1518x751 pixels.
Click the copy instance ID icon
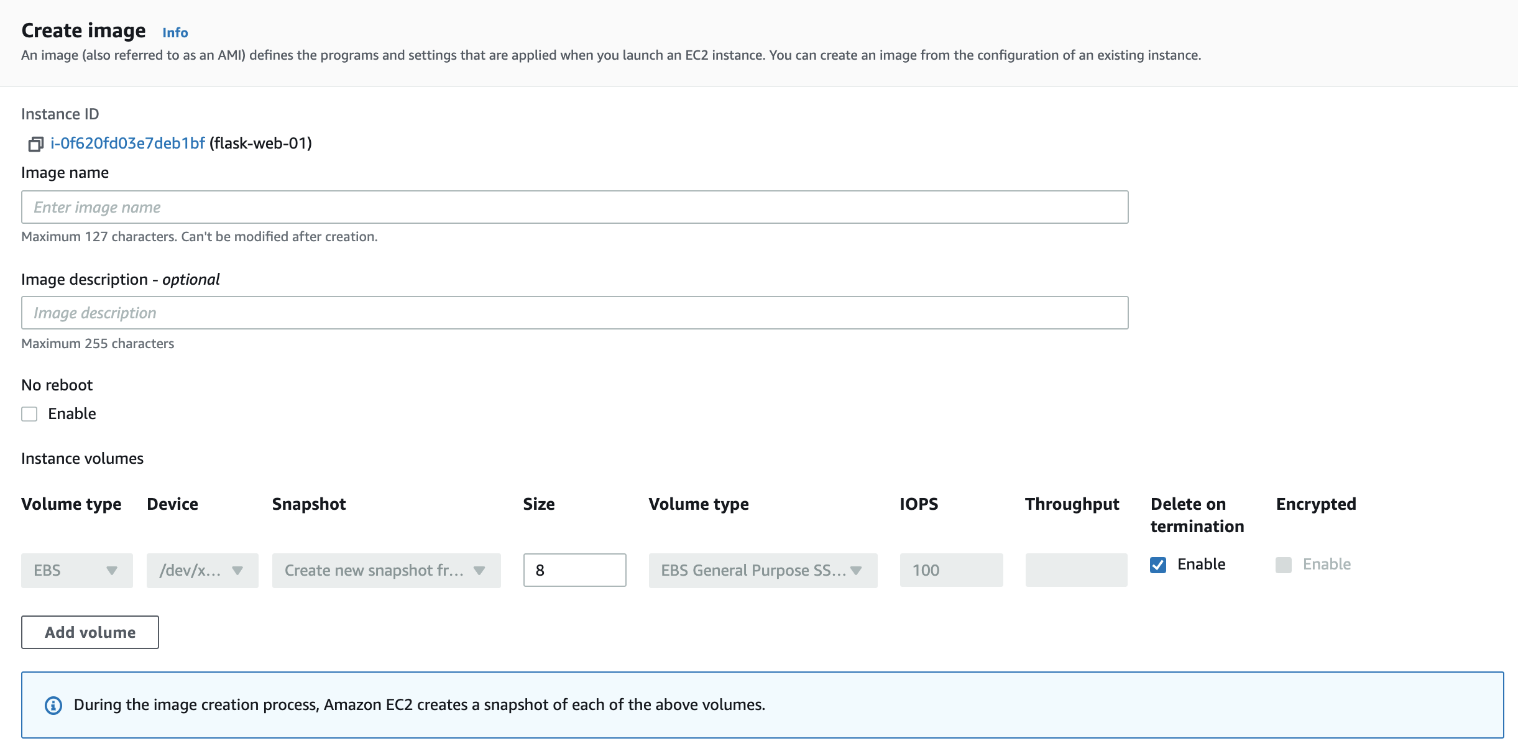[x=35, y=144]
